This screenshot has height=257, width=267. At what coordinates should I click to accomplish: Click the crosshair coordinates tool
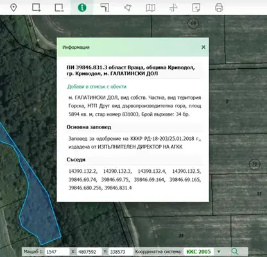click(x=173, y=8)
